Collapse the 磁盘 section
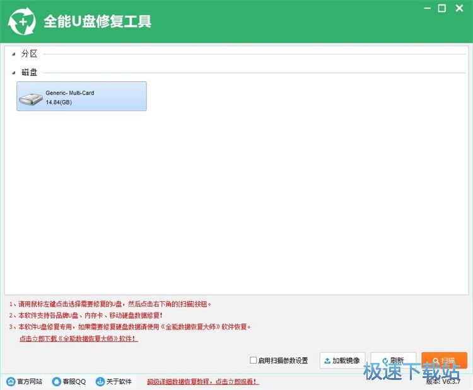Viewport: 473px width, 390px height. [x=14, y=72]
